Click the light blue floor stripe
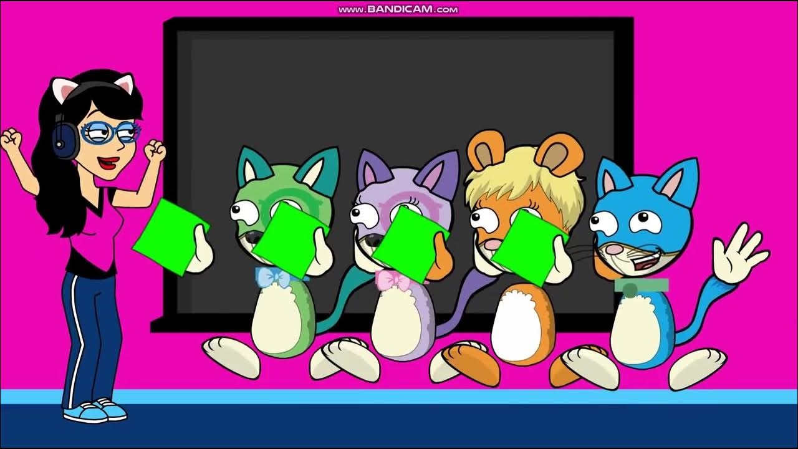The image size is (798, 449). pos(399,396)
